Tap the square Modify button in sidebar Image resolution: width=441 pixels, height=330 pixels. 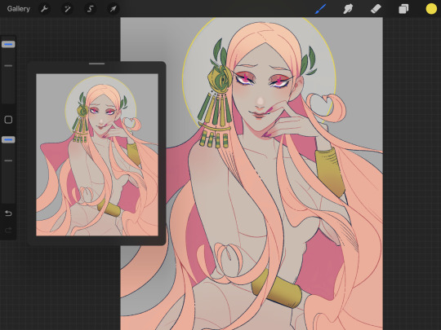[x=8, y=120]
